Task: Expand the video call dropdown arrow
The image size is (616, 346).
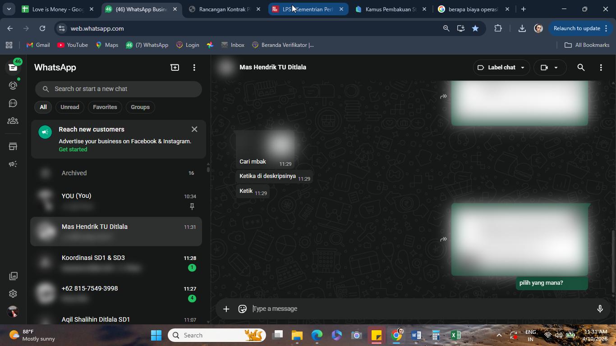Action: click(556, 68)
